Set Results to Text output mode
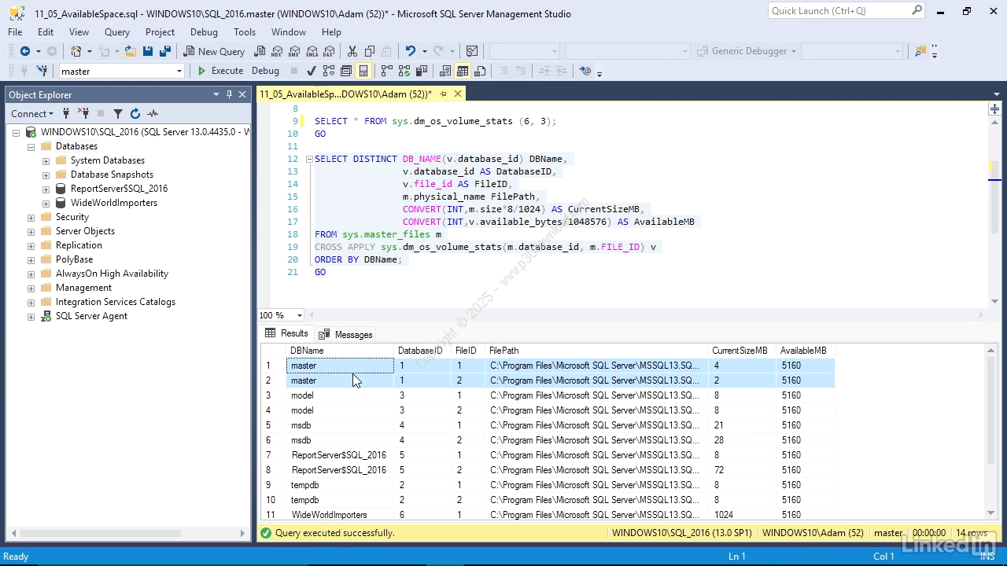 pos(444,71)
